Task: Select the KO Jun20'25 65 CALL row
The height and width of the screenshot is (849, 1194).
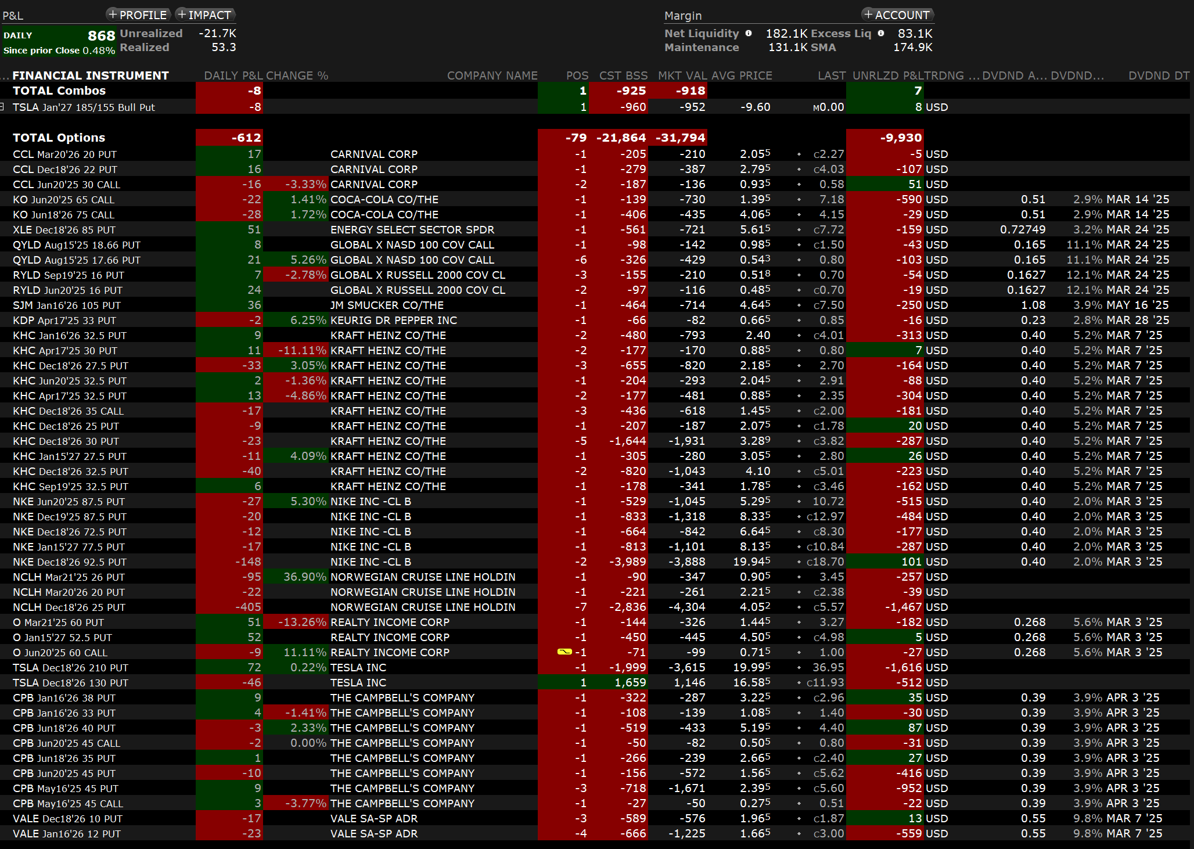Action: [595, 199]
